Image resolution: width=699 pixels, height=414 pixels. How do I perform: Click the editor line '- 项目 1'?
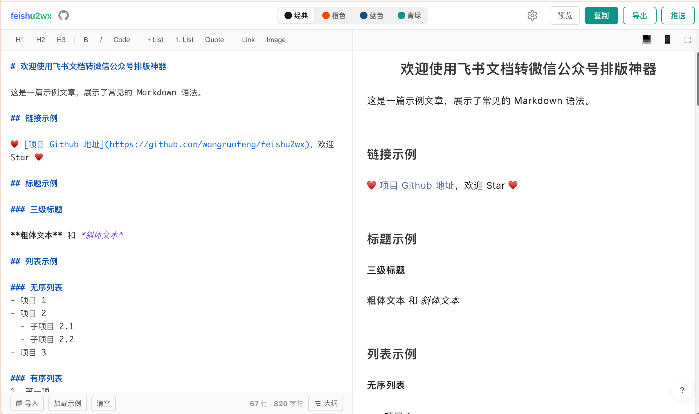pyautogui.click(x=28, y=300)
